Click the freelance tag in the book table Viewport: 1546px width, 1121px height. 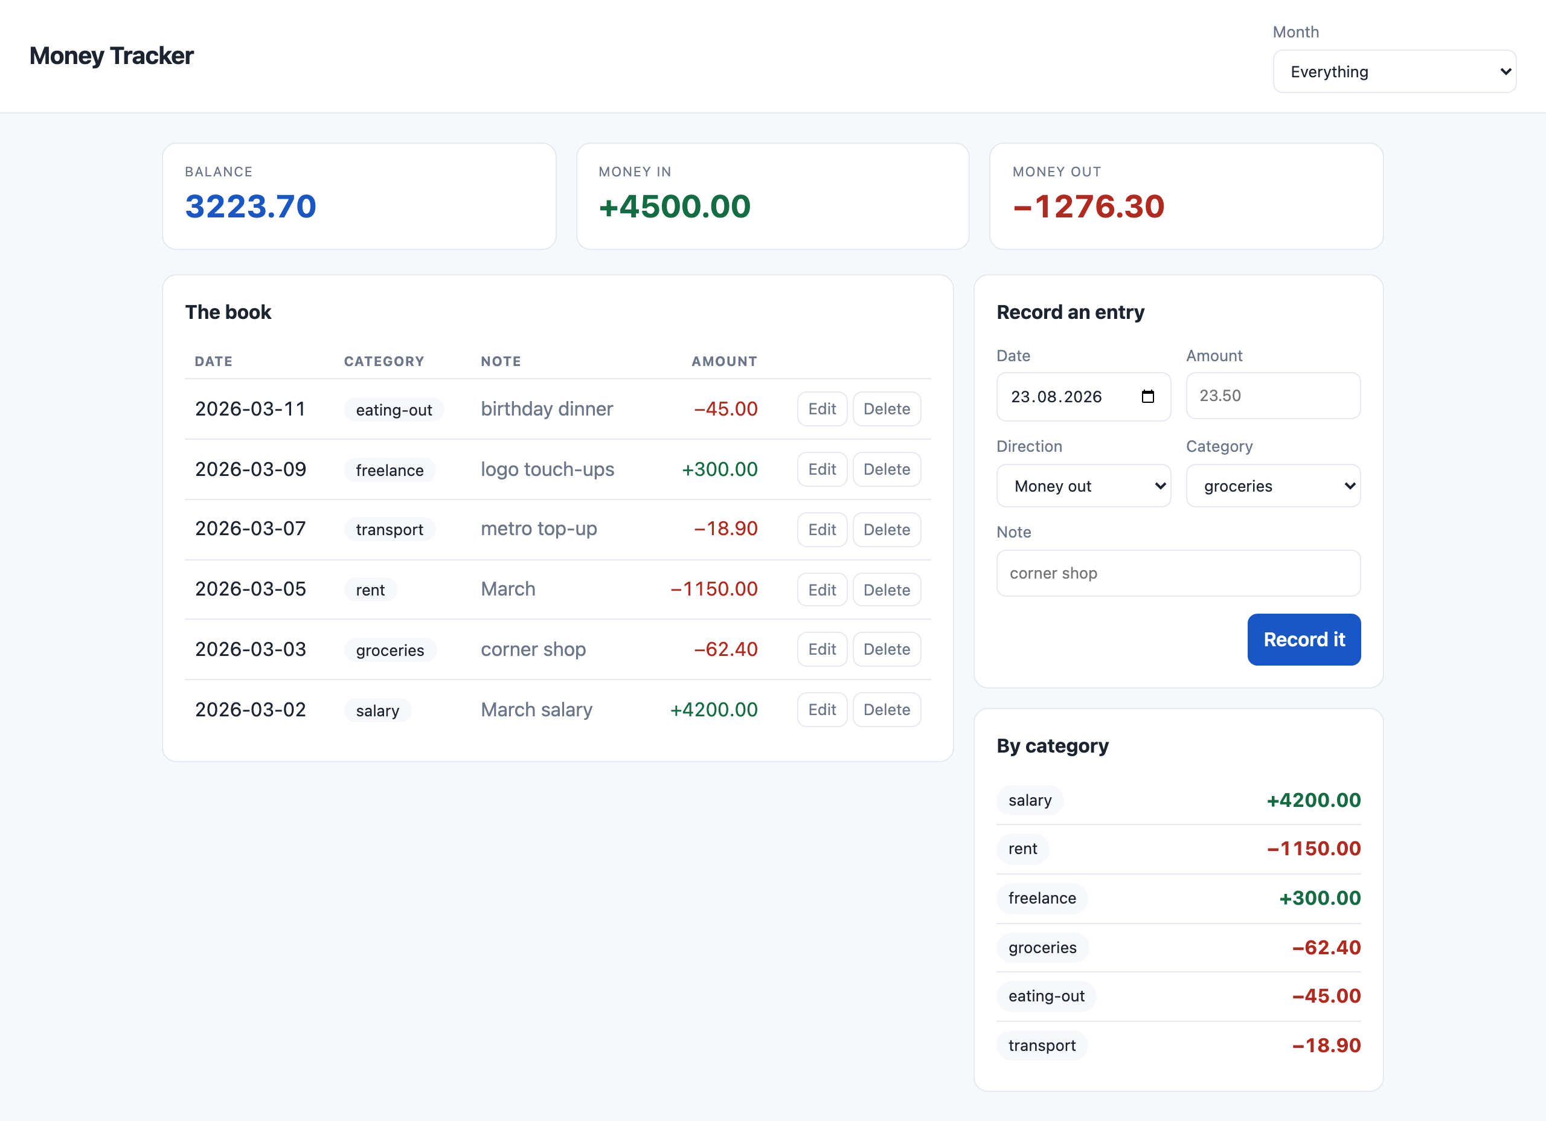[x=390, y=470]
